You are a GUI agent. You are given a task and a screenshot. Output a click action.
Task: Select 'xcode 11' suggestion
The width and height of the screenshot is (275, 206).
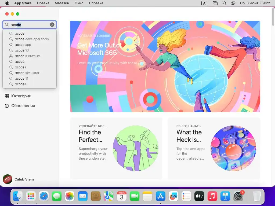tap(30, 79)
